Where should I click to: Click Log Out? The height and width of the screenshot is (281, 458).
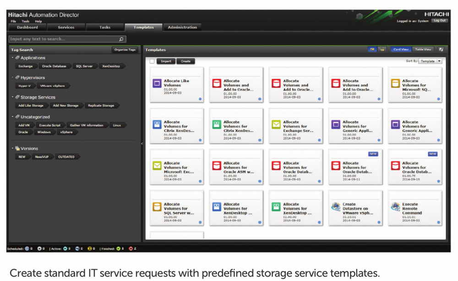[x=440, y=21]
